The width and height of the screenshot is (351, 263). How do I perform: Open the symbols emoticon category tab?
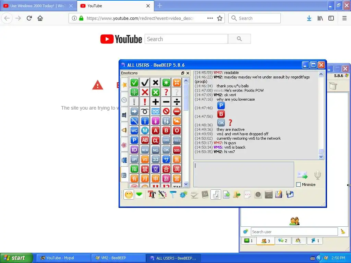click(x=124, y=175)
